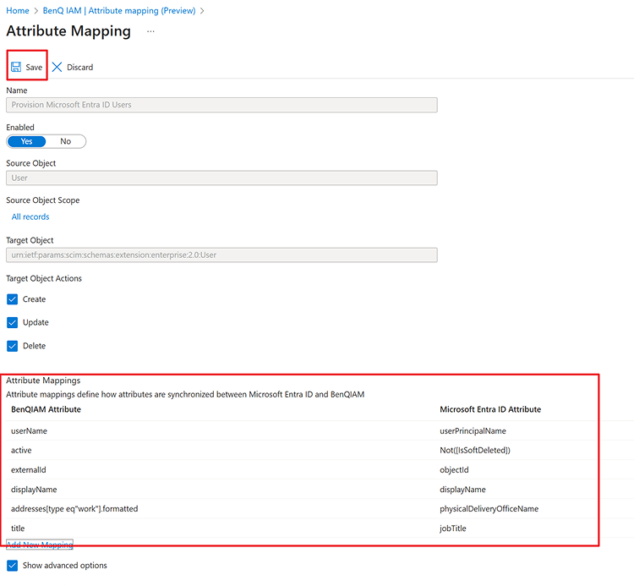Uncheck the Update target action checkbox
The width and height of the screenshot is (634, 586).
pos(12,322)
